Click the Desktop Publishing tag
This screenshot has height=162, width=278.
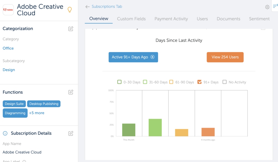pyautogui.click(x=44, y=104)
